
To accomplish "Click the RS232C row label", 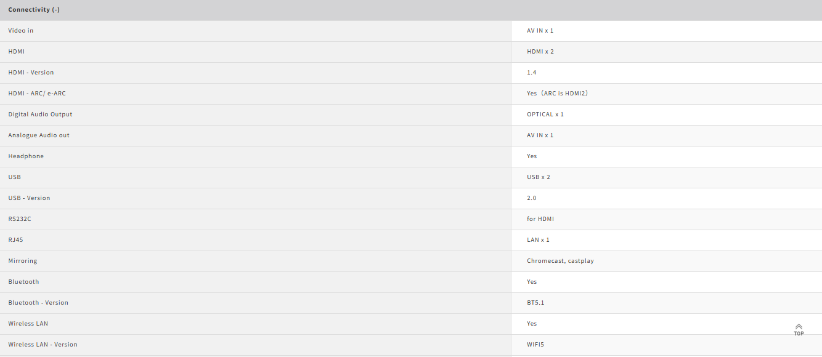I will tap(20, 219).
